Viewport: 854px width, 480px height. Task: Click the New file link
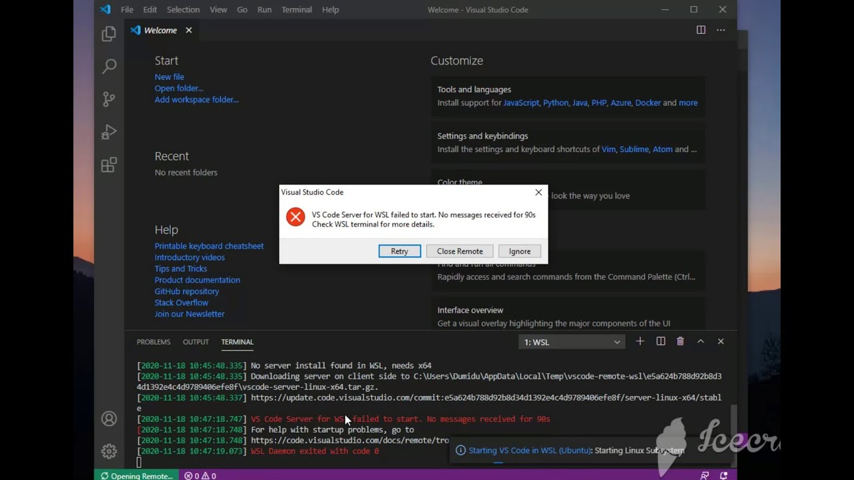[169, 77]
